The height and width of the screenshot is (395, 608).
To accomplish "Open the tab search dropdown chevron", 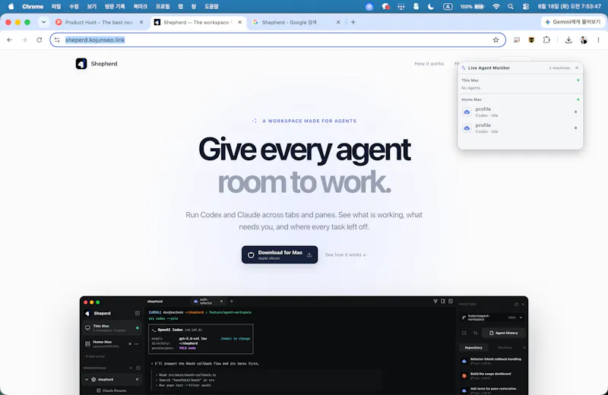I will 43,22.
